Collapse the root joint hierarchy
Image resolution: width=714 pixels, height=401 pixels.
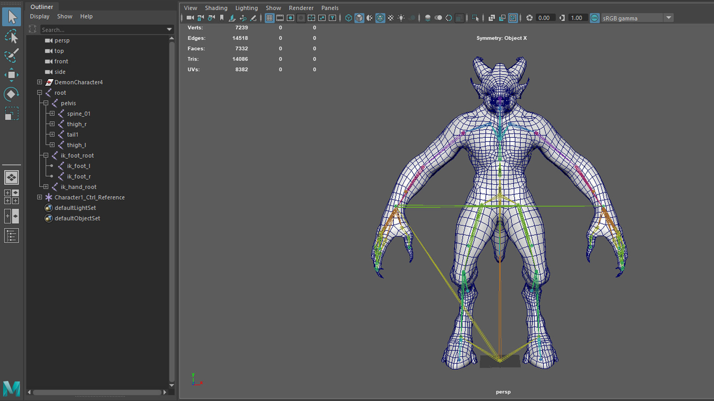pos(39,92)
